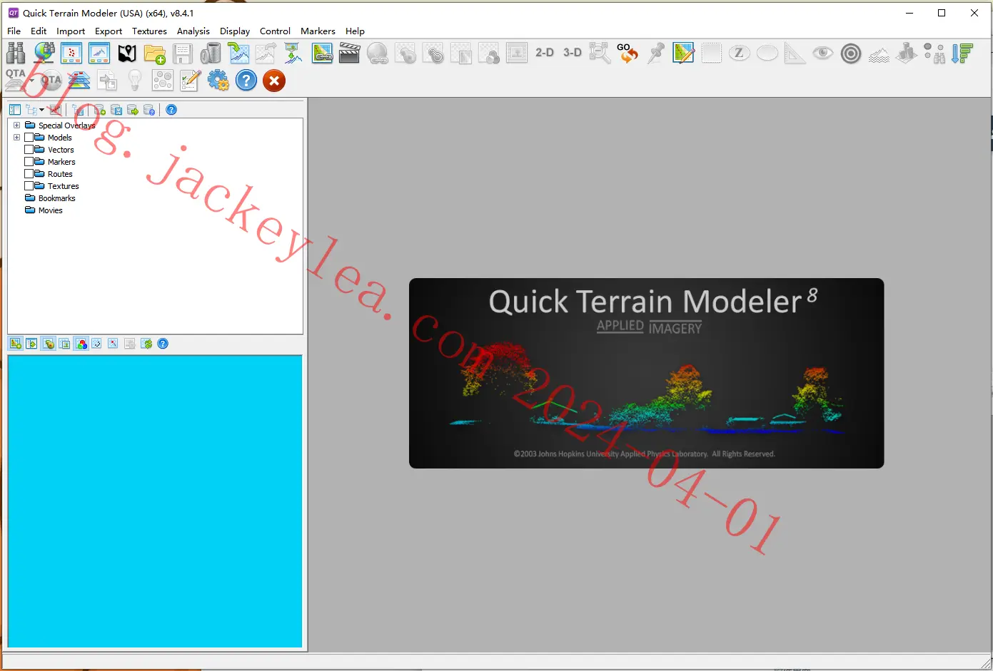
Task: Click the 3D cylinders on terrain icon
Action: (907, 53)
